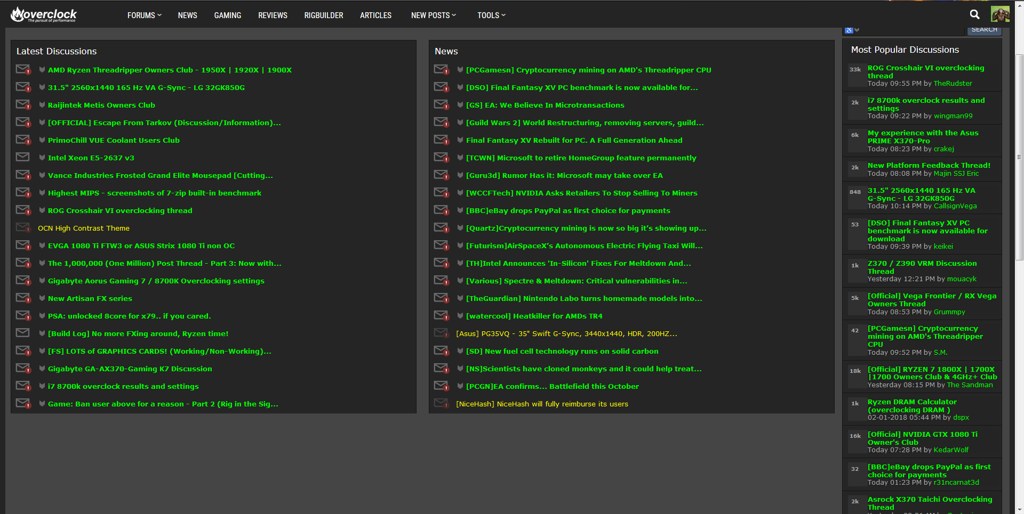Screen dimensions: 1024x514
Task: Click jump-to-unread arrow beside i7 8700k overclock results
Action: pos(42,386)
